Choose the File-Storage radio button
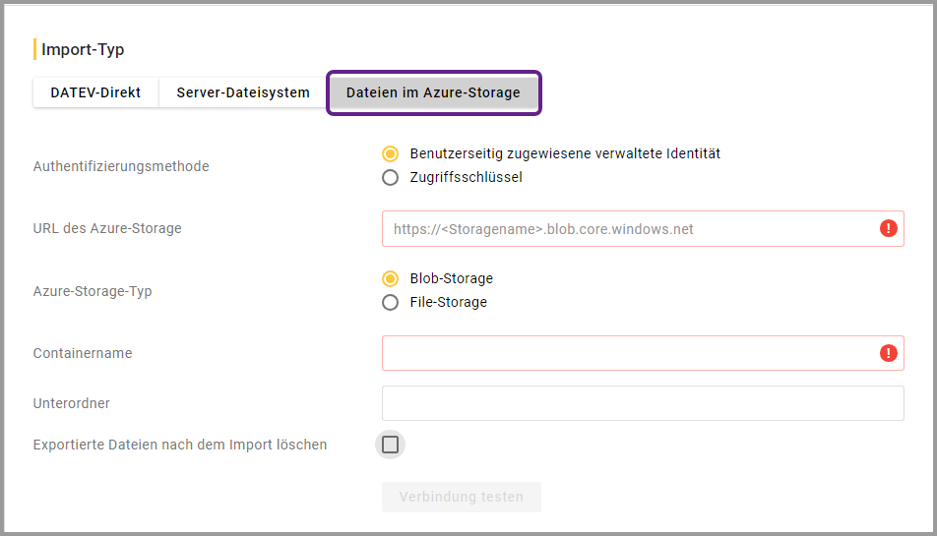 click(x=391, y=303)
